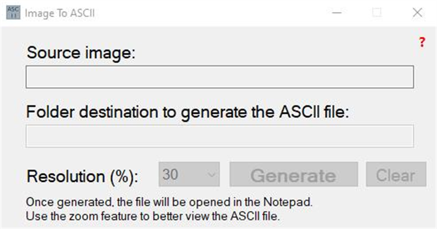Click the Image To ASCII title text

click(x=59, y=13)
